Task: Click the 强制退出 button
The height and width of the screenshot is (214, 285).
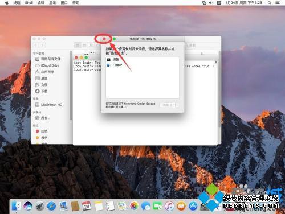Action: click(169, 105)
